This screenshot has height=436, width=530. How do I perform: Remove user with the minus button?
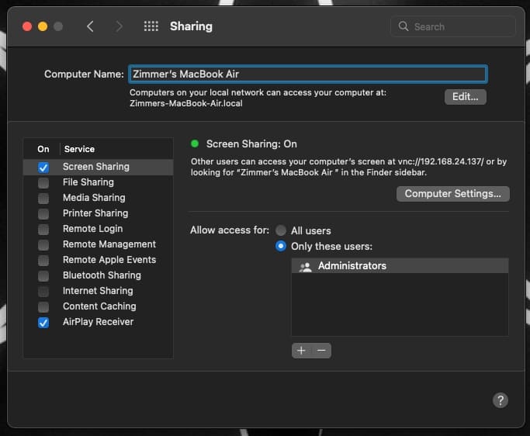click(321, 351)
